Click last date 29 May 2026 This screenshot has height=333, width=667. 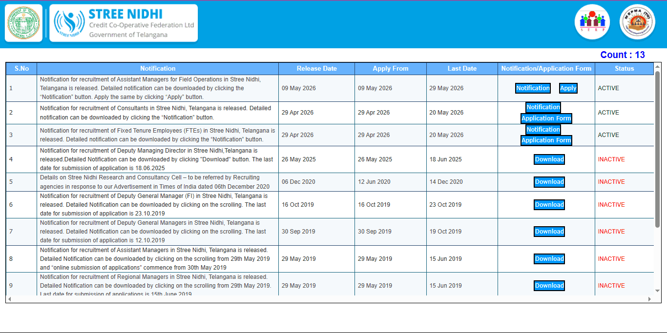446,88
